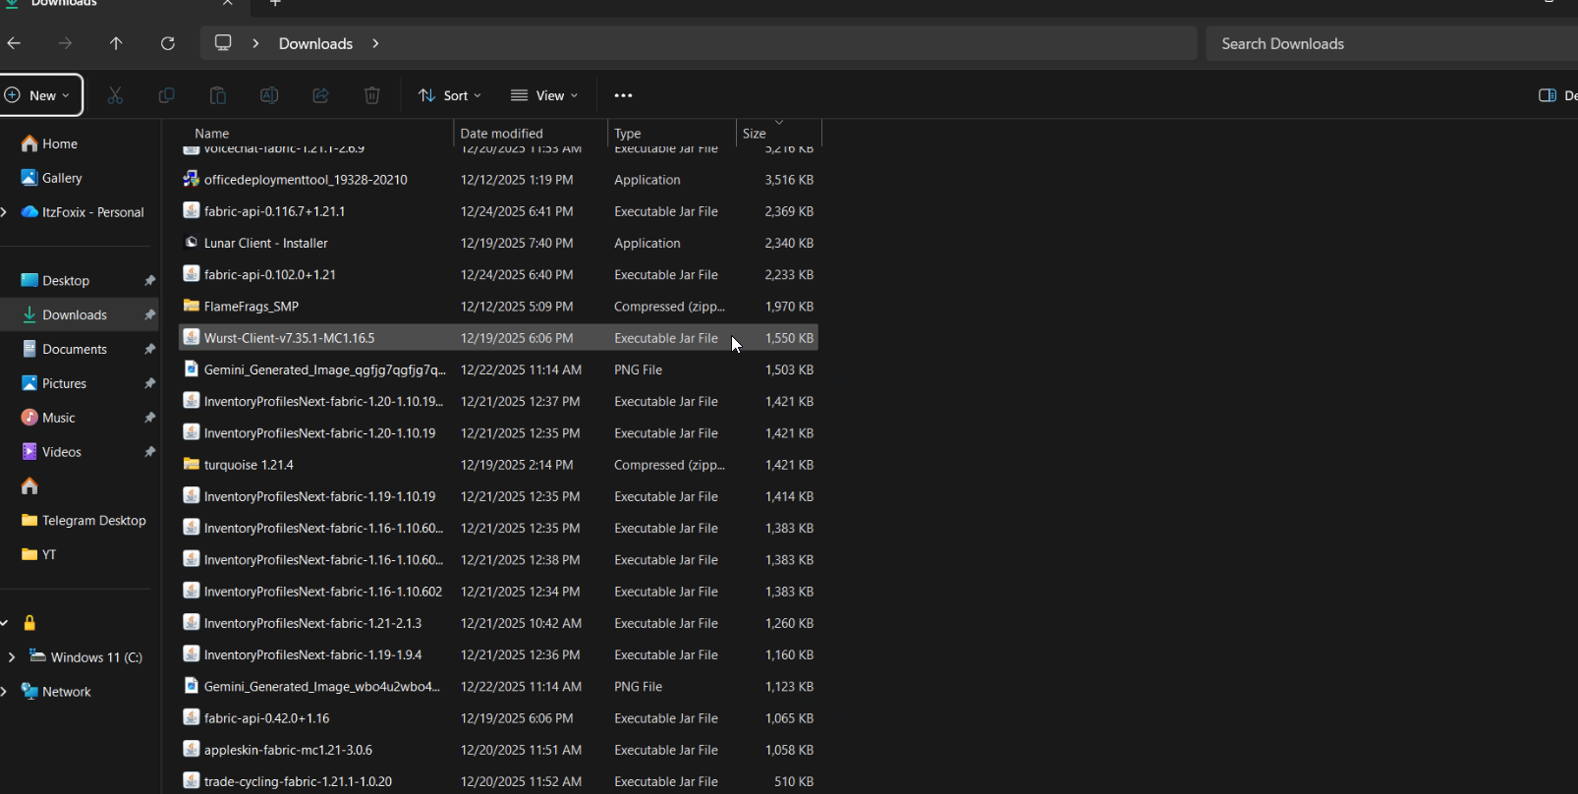
Task: Select the Lunar Client - Installer file
Action: pyautogui.click(x=265, y=243)
